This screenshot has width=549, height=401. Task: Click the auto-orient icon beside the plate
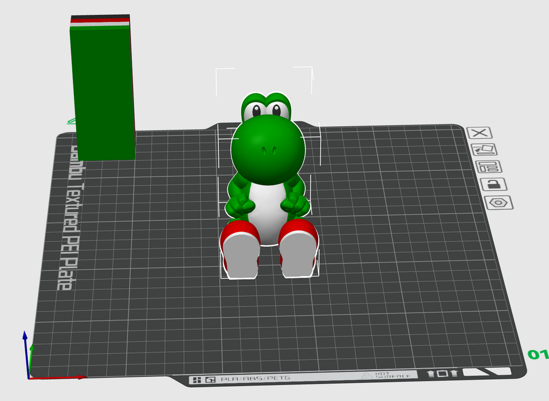coord(484,150)
